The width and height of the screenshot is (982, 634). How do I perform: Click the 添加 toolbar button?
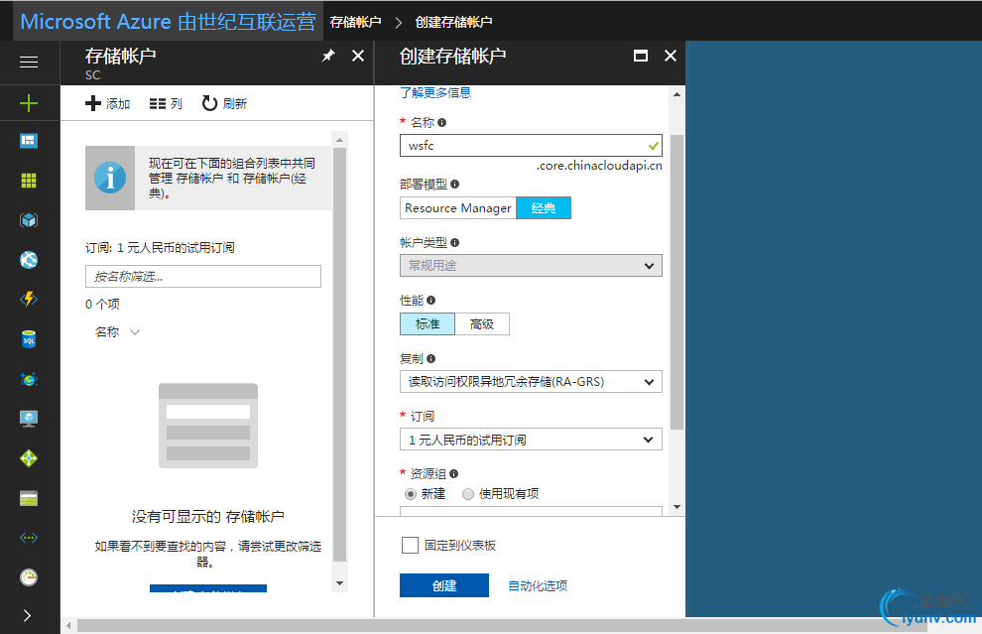pos(108,103)
